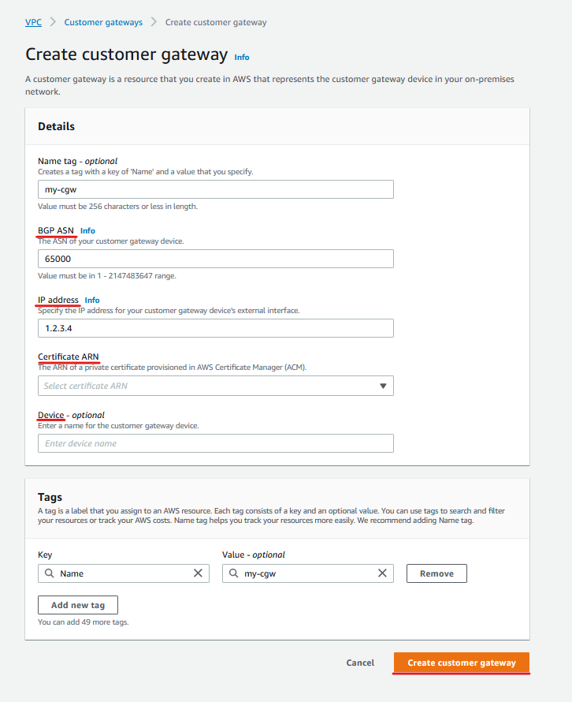
Task: Open the VPC breadcrumb link
Action: tap(34, 22)
